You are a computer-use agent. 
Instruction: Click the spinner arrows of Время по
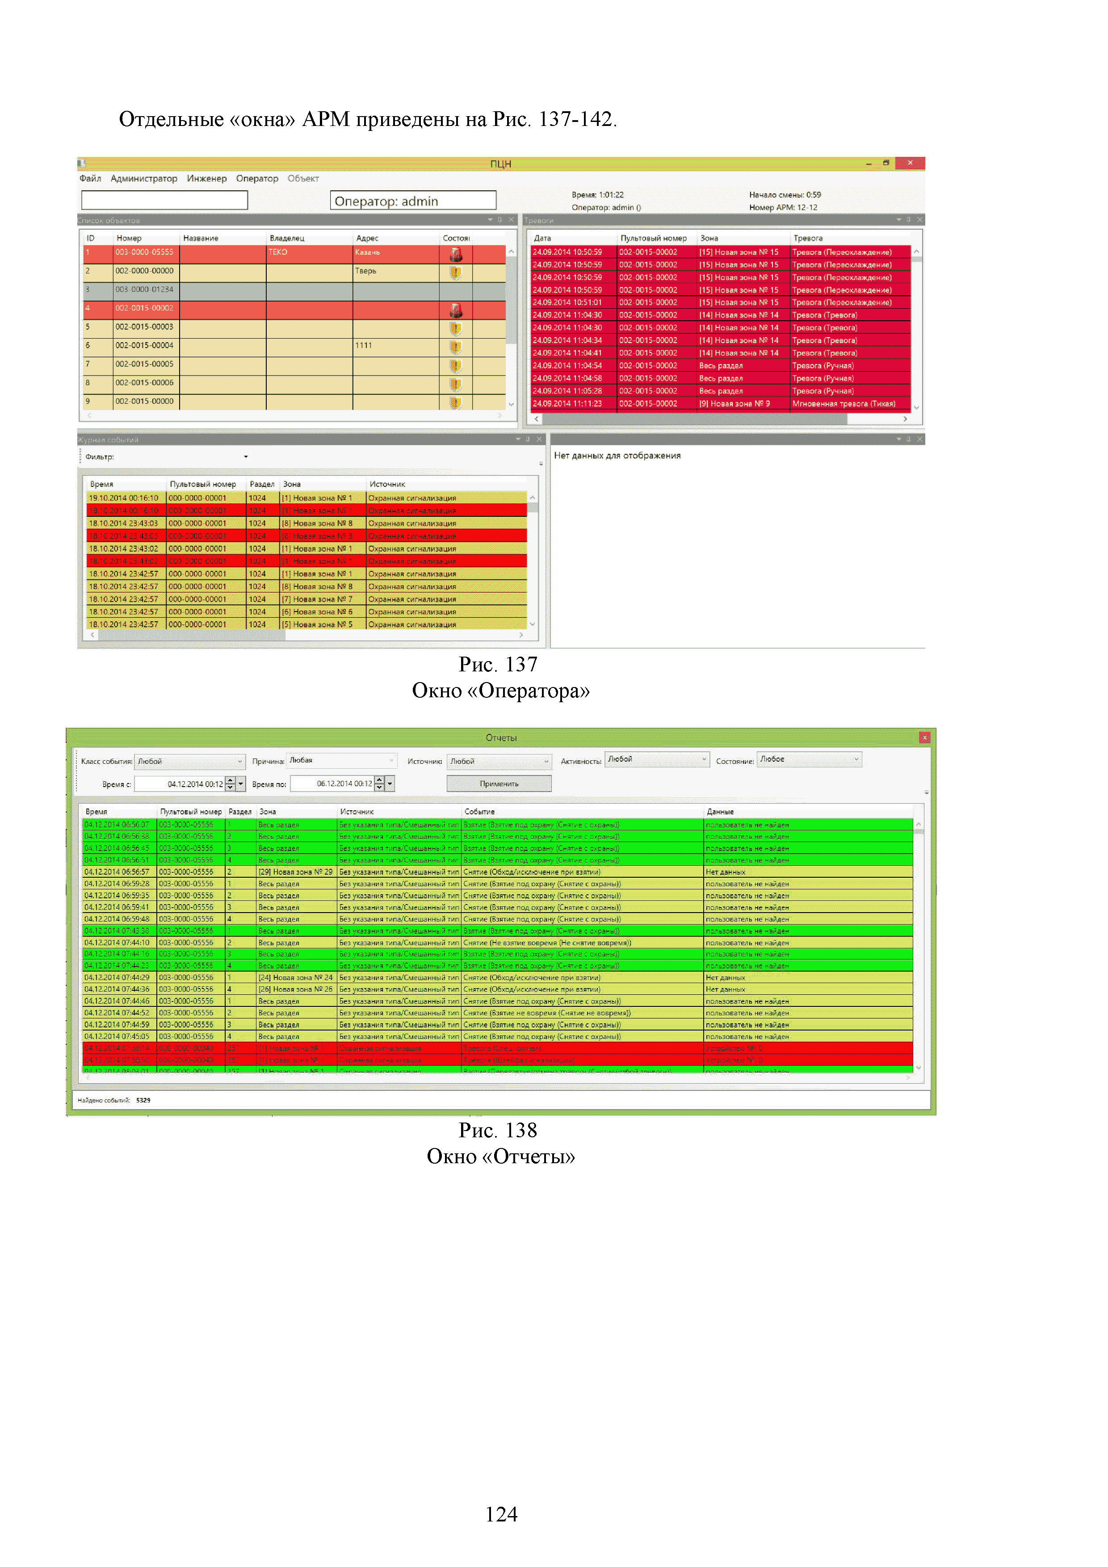(380, 783)
